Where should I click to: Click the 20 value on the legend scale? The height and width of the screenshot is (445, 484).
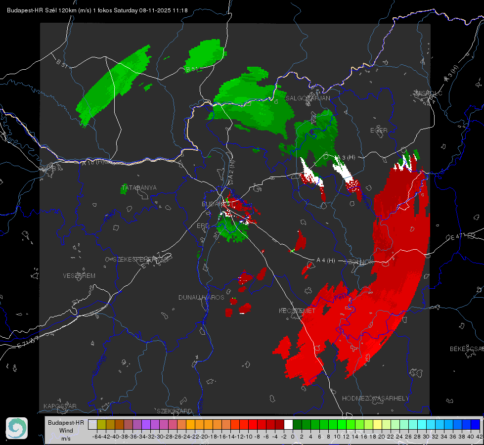tap(382, 437)
